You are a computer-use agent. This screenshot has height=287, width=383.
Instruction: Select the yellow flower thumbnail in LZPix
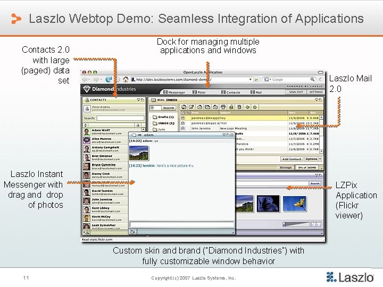[295, 204]
